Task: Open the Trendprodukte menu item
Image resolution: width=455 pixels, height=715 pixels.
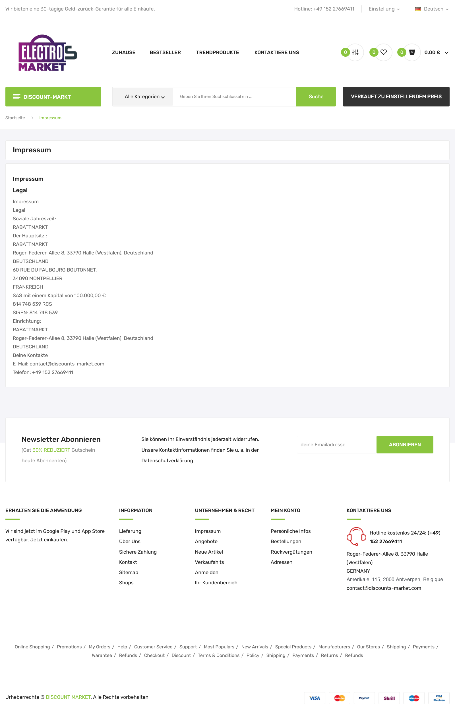Action: coord(218,52)
